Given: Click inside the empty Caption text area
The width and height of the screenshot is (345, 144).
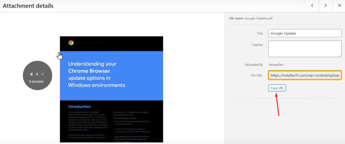Looking at the screenshot, I should click(x=305, y=49).
